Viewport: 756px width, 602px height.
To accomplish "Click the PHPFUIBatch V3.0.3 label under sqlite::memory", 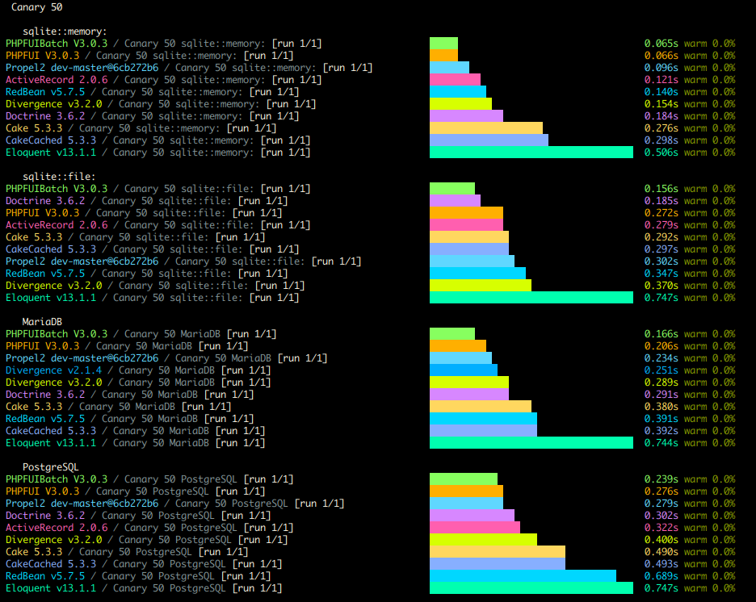I will point(56,44).
